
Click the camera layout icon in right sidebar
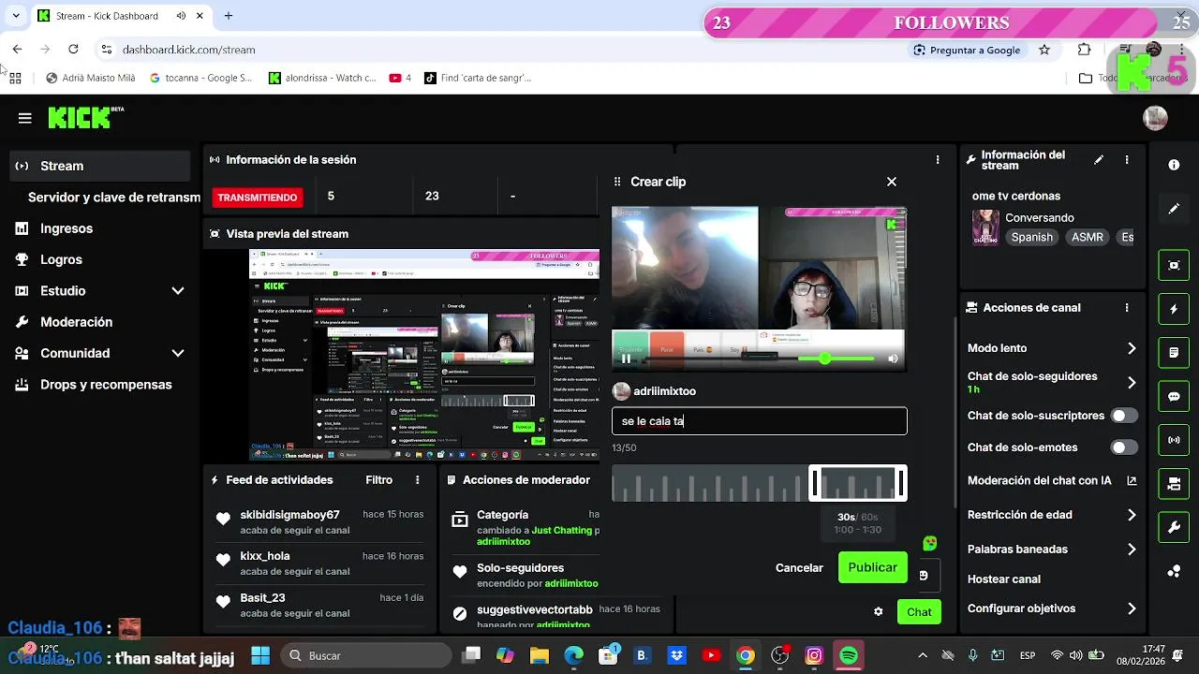tap(1174, 484)
